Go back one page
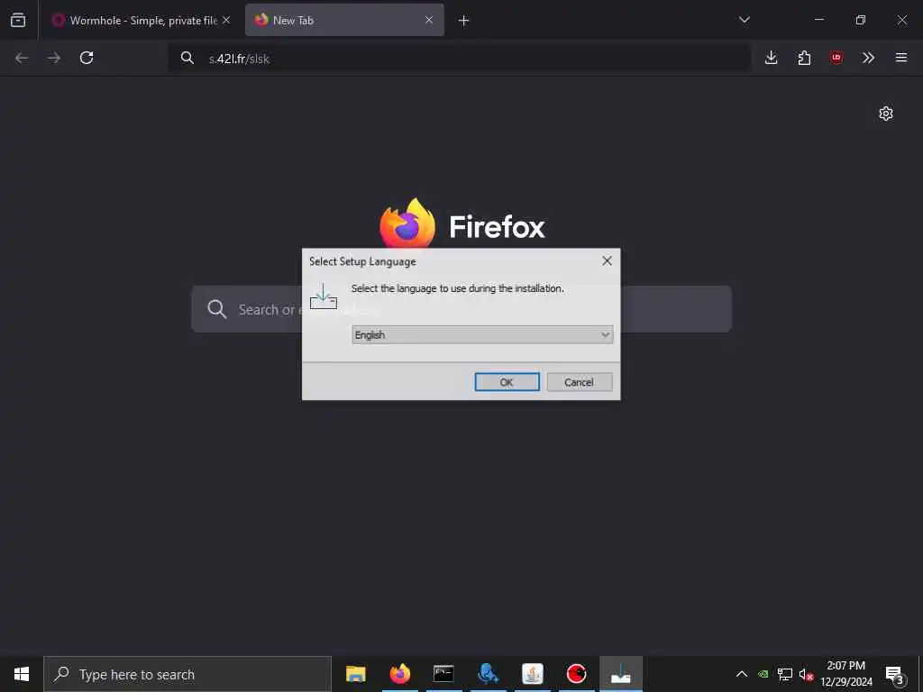Screen dimensions: 923x692 (x=22, y=58)
